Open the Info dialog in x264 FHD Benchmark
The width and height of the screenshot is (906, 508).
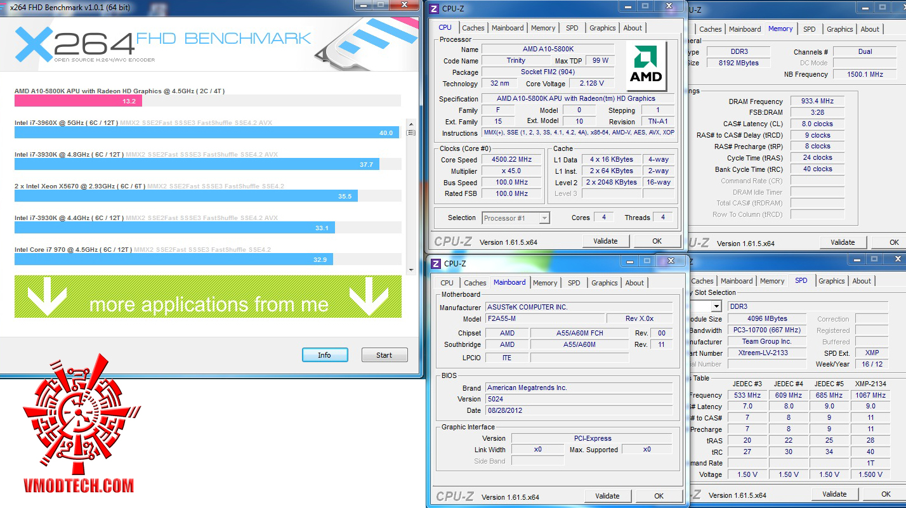point(324,355)
